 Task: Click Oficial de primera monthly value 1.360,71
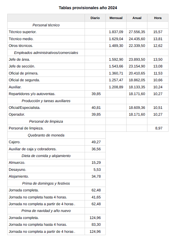coord(116,73)
